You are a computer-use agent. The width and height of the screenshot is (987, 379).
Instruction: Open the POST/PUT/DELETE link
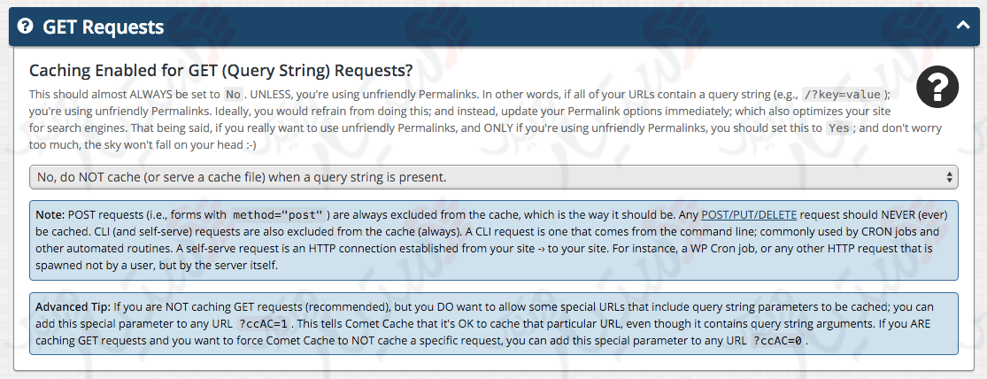[x=748, y=214]
